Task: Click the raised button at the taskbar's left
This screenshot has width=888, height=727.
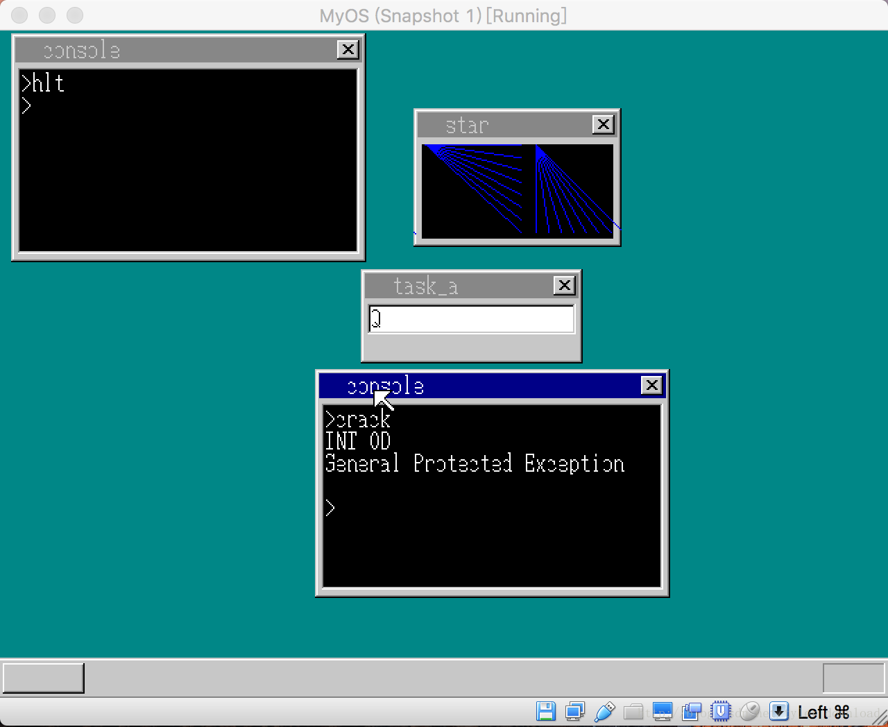Action: (x=44, y=678)
